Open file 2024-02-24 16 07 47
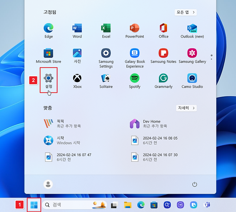The width and height of the screenshot is (236, 212). click(68, 157)
